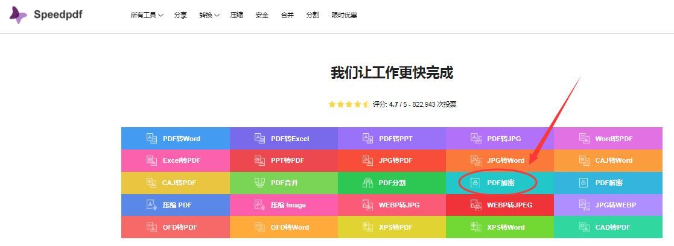Open the Word转PDF converter label
Screen dimensions: 674x246
[614, 139]
